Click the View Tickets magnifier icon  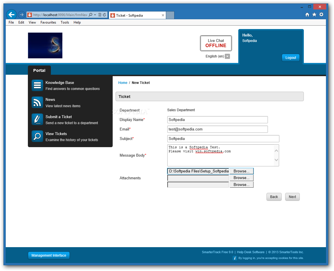point(37,136)
